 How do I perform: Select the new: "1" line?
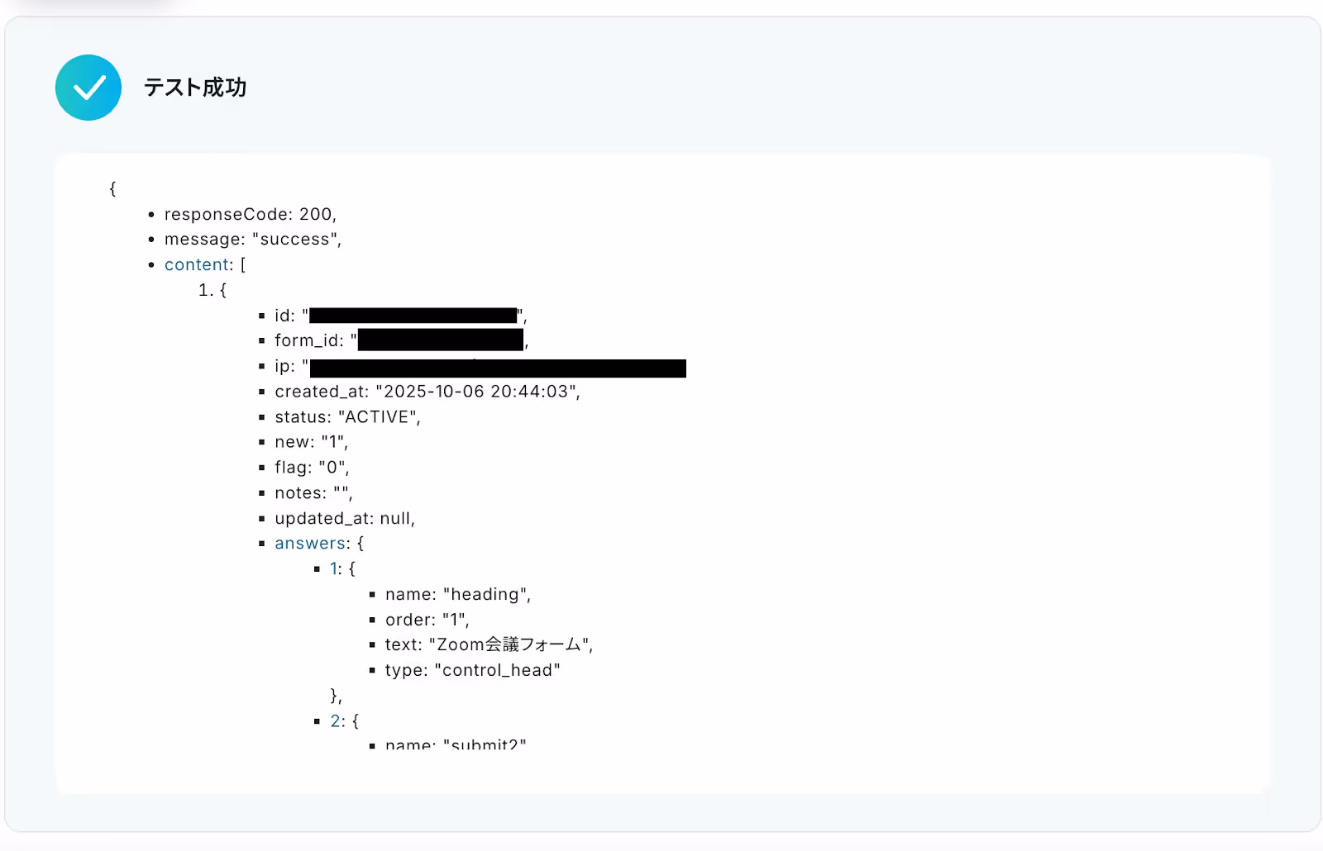(311, 441)
